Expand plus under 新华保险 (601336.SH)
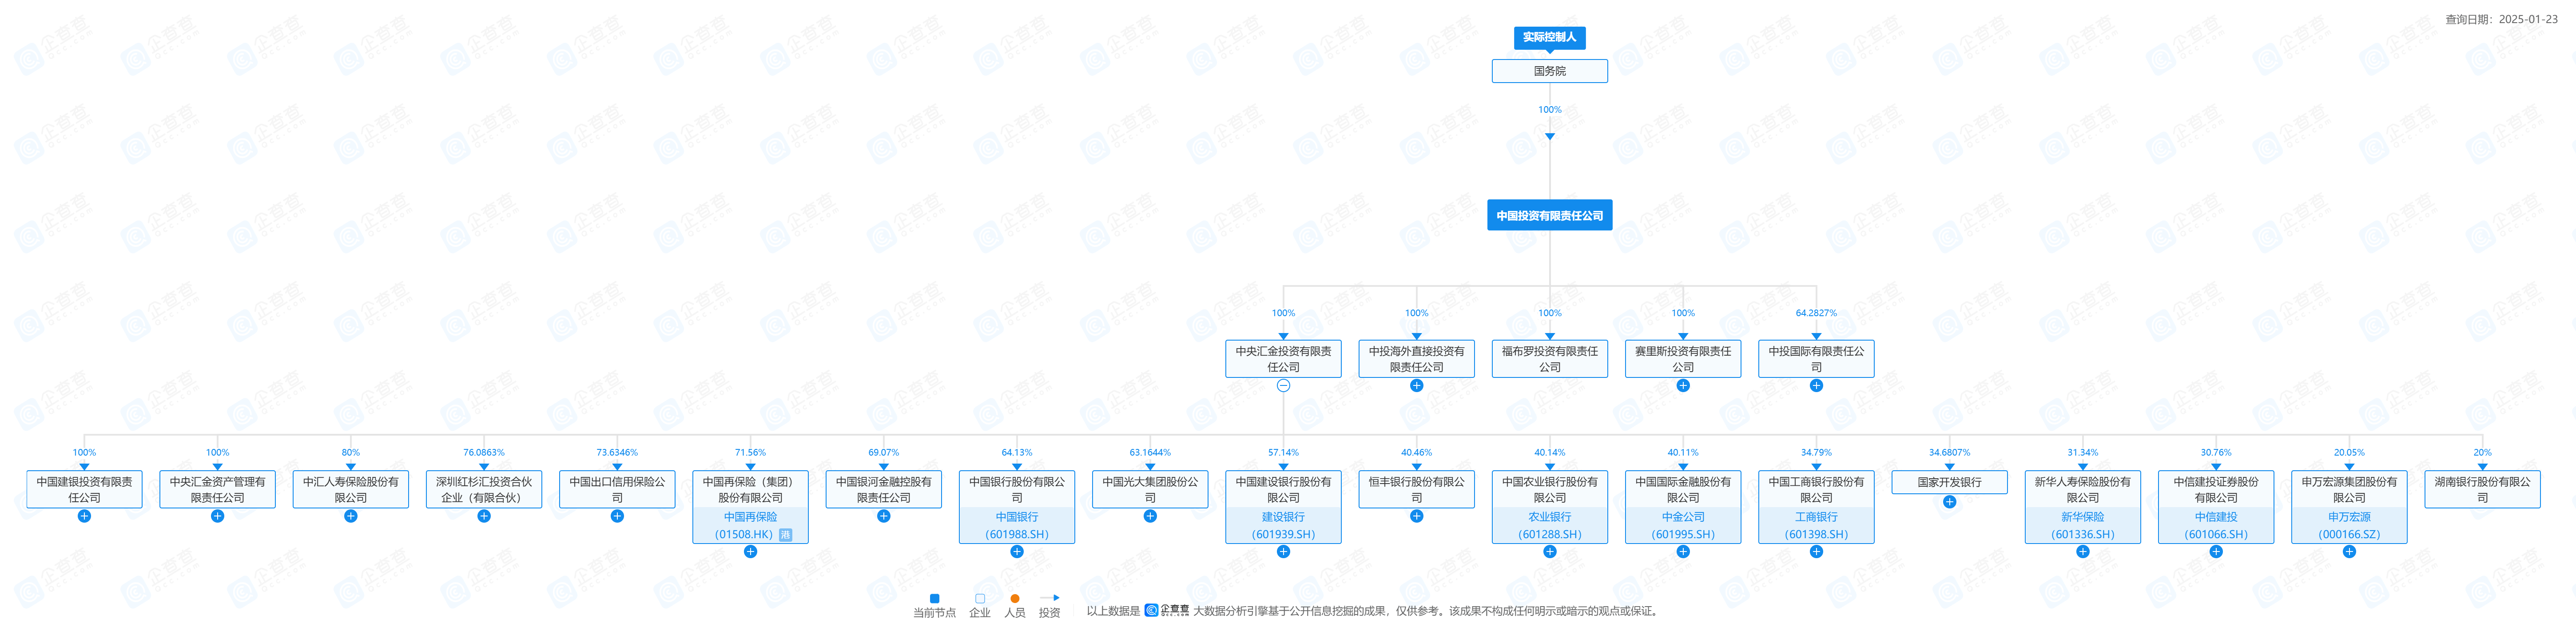 [x=2083, y=551]
